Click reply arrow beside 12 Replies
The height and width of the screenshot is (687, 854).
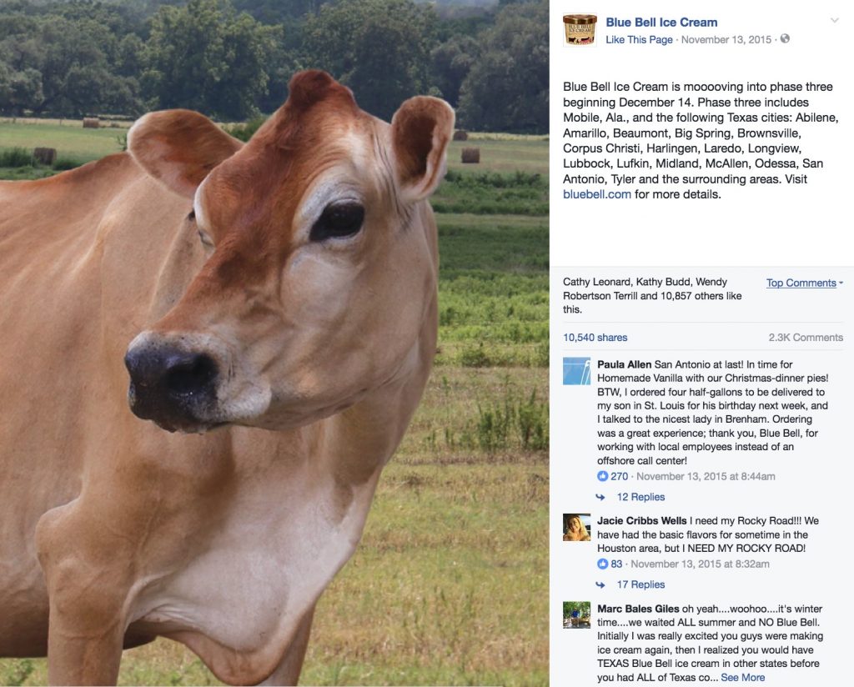600,497
